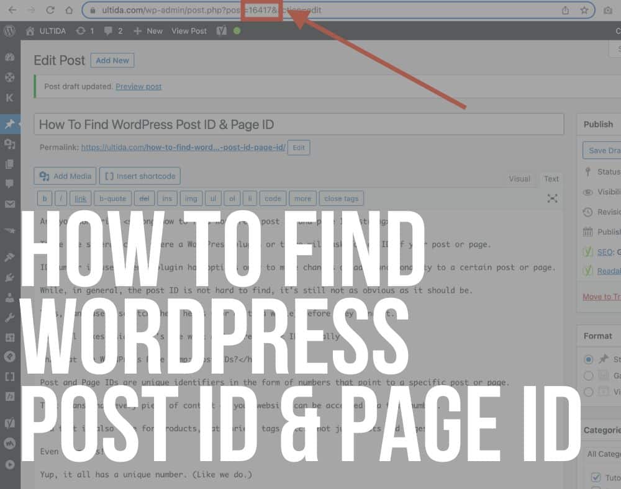Open the WordPress logo menu in the admin bar

click(x=9, y=30)
